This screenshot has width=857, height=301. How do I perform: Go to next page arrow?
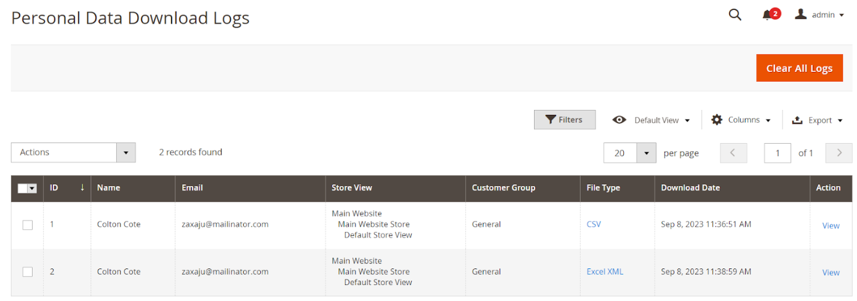[839, 153]
